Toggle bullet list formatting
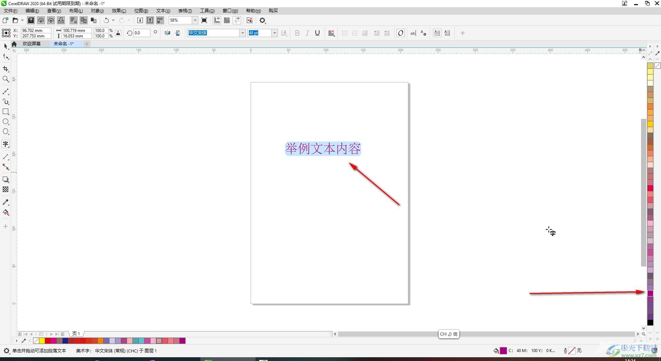Viewport: 661px width, 361px height. 345,33
